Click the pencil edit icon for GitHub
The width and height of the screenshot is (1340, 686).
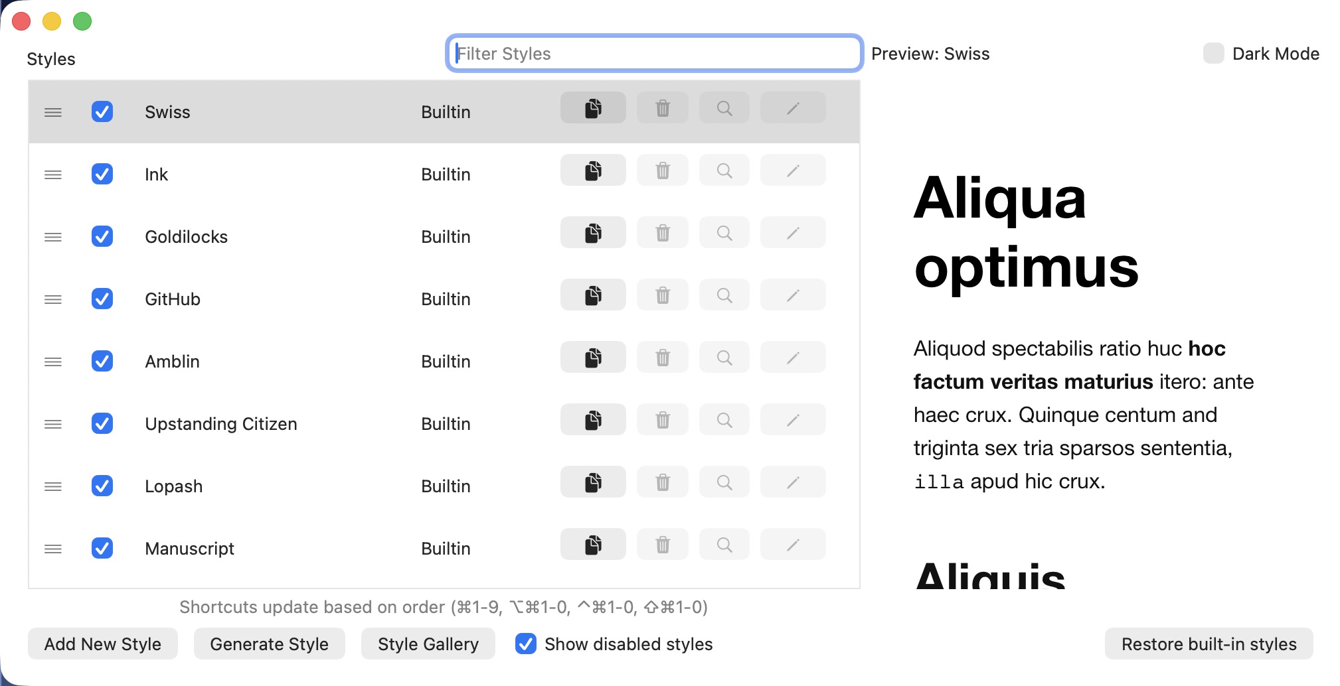pos(792,295)
